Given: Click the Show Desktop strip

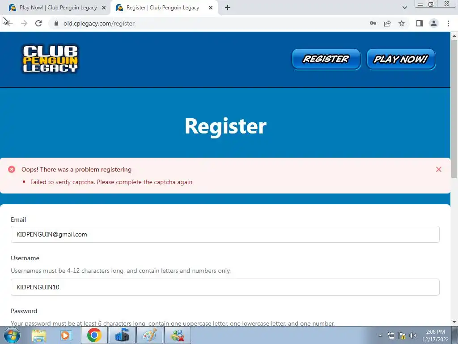Looking at the screenshot, I should (455, 335).
